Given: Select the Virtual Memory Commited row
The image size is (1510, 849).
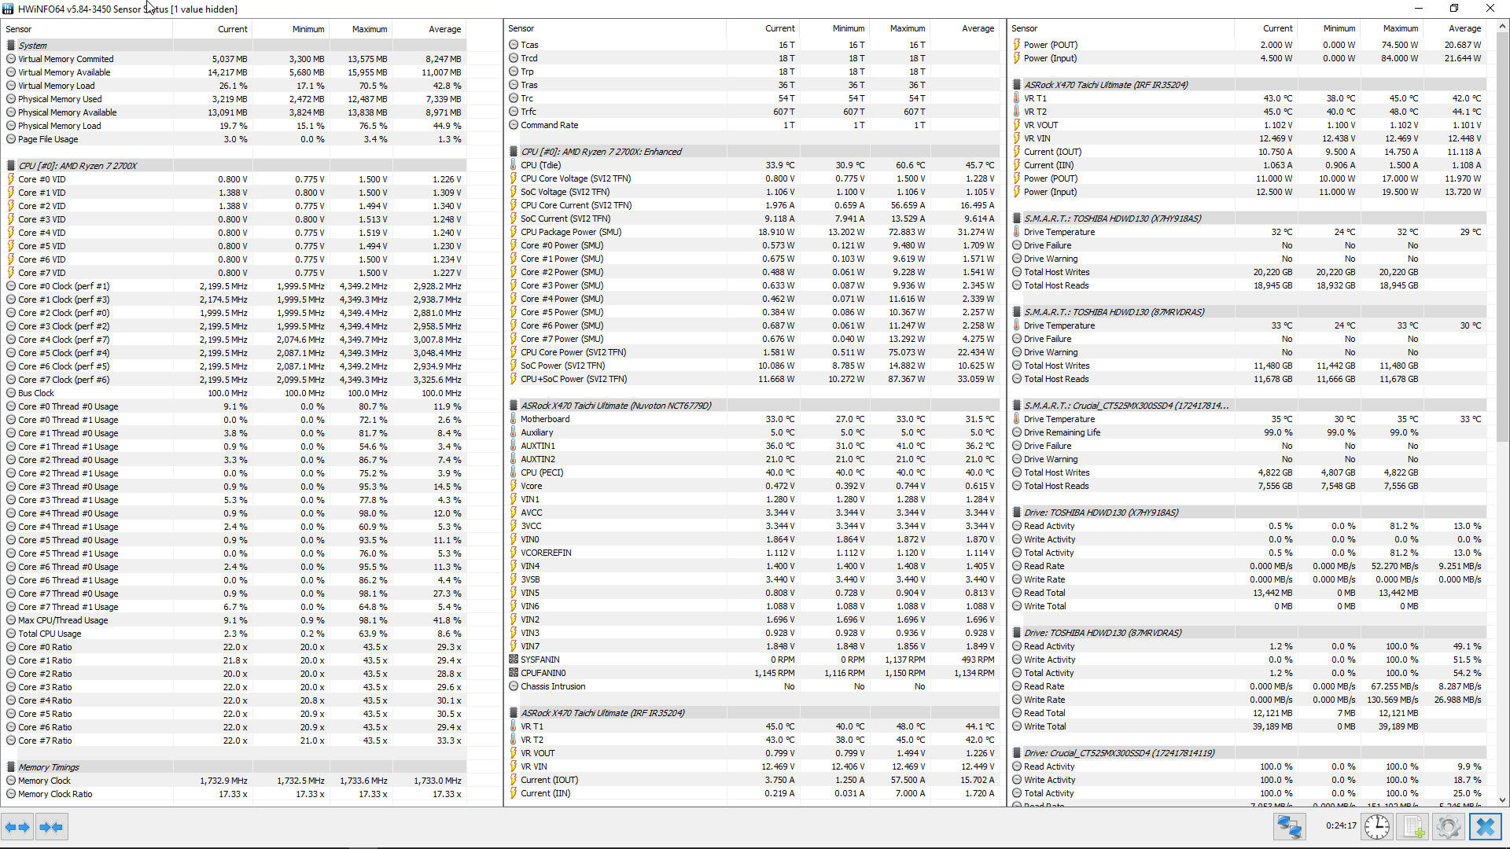Looking at the screenshot, I should point(234,59).
